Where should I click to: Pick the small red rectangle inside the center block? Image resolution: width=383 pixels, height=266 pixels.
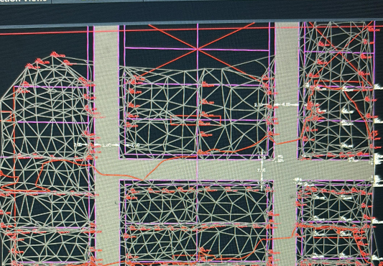[x=195, y=120]
